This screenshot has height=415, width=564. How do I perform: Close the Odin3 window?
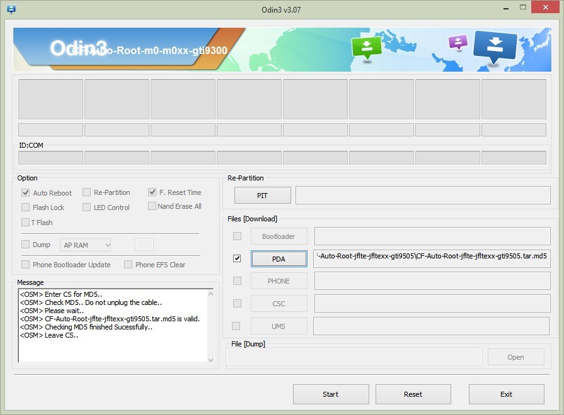545,7
